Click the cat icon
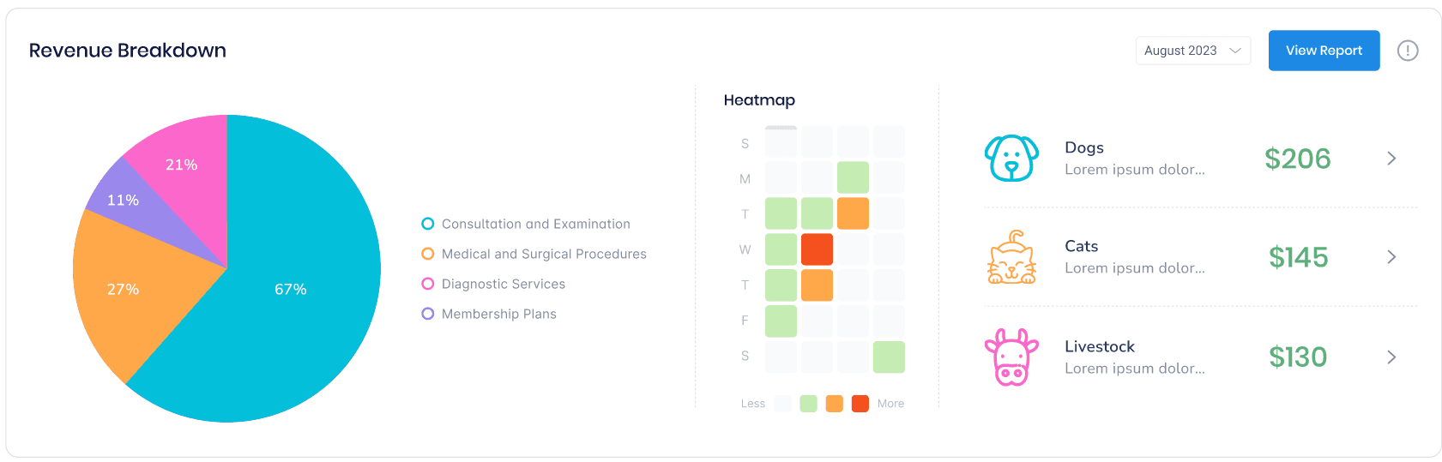The height and width of the screenshot is (462, 1442). [x=1011, y=257]
